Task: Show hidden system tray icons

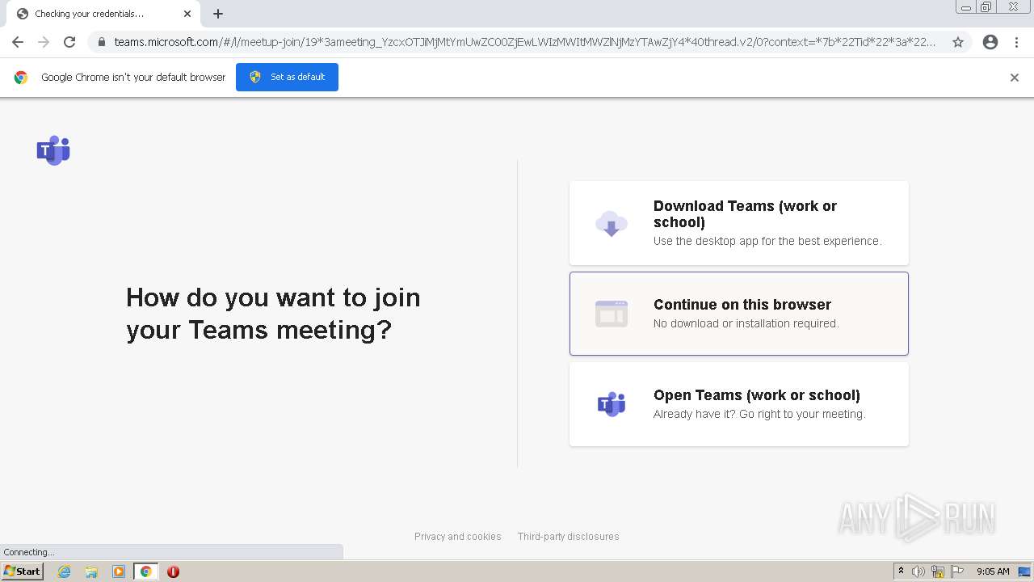Action: point(901,571)
